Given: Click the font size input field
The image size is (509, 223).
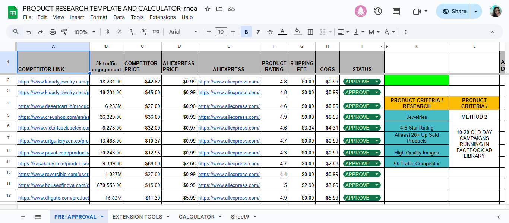Looking at the screenshot, I should coord(221,32).
